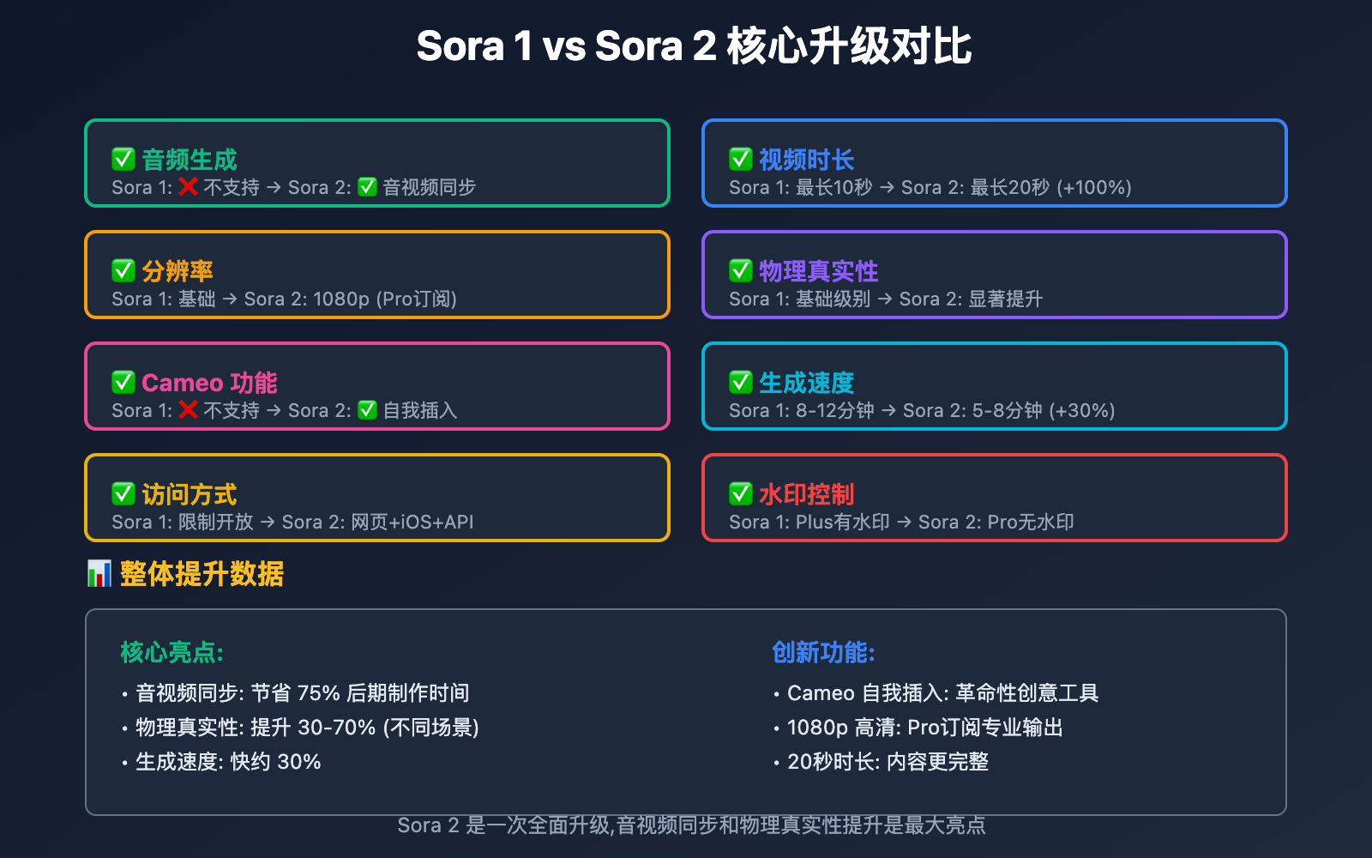Click the 整体提升数据 section title

[202, 573]
